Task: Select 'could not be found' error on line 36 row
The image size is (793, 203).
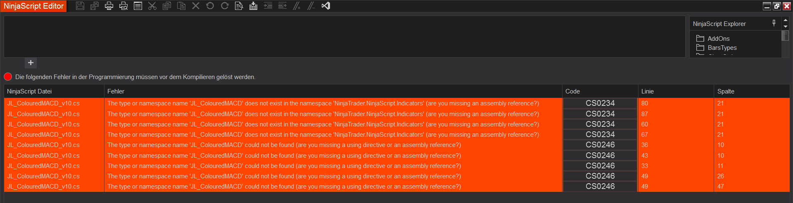Action: click(x=284, y=145)
